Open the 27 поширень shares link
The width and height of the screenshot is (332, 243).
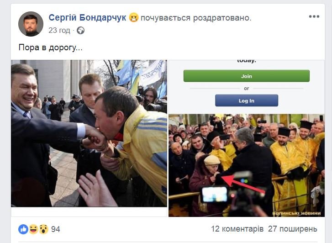click(293, 229)
